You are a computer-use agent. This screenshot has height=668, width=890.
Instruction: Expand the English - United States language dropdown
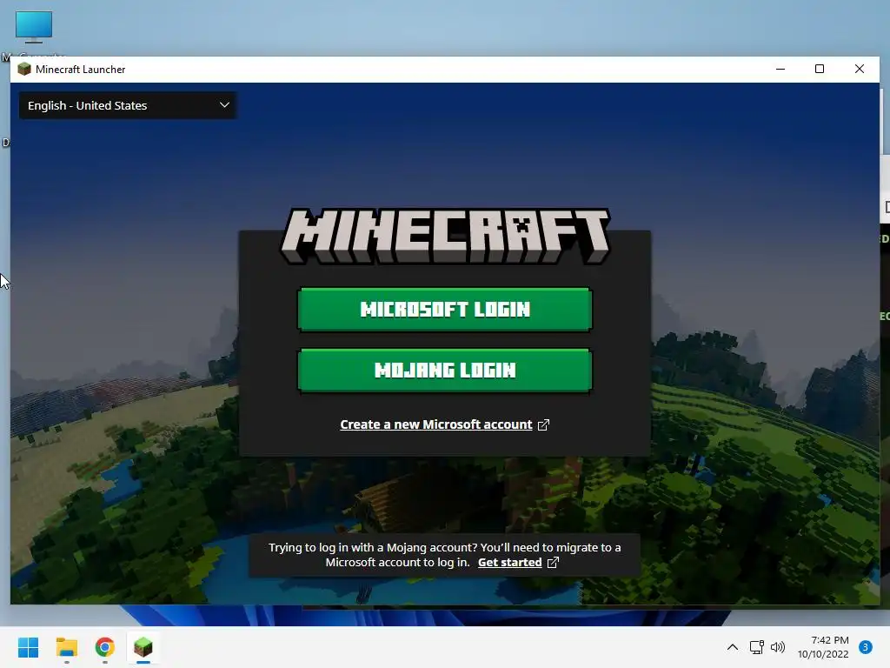coord(128,105)
